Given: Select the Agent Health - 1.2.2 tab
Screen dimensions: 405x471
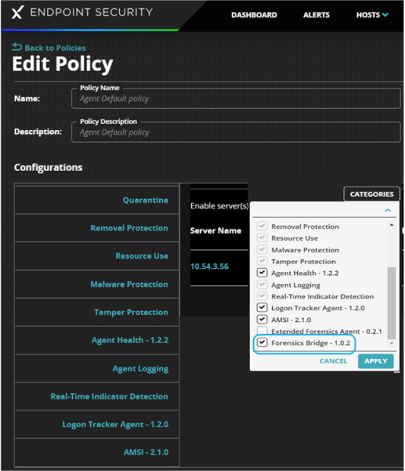Looking at the screenshot, I should pyautogui.click(x=97, y=340).
